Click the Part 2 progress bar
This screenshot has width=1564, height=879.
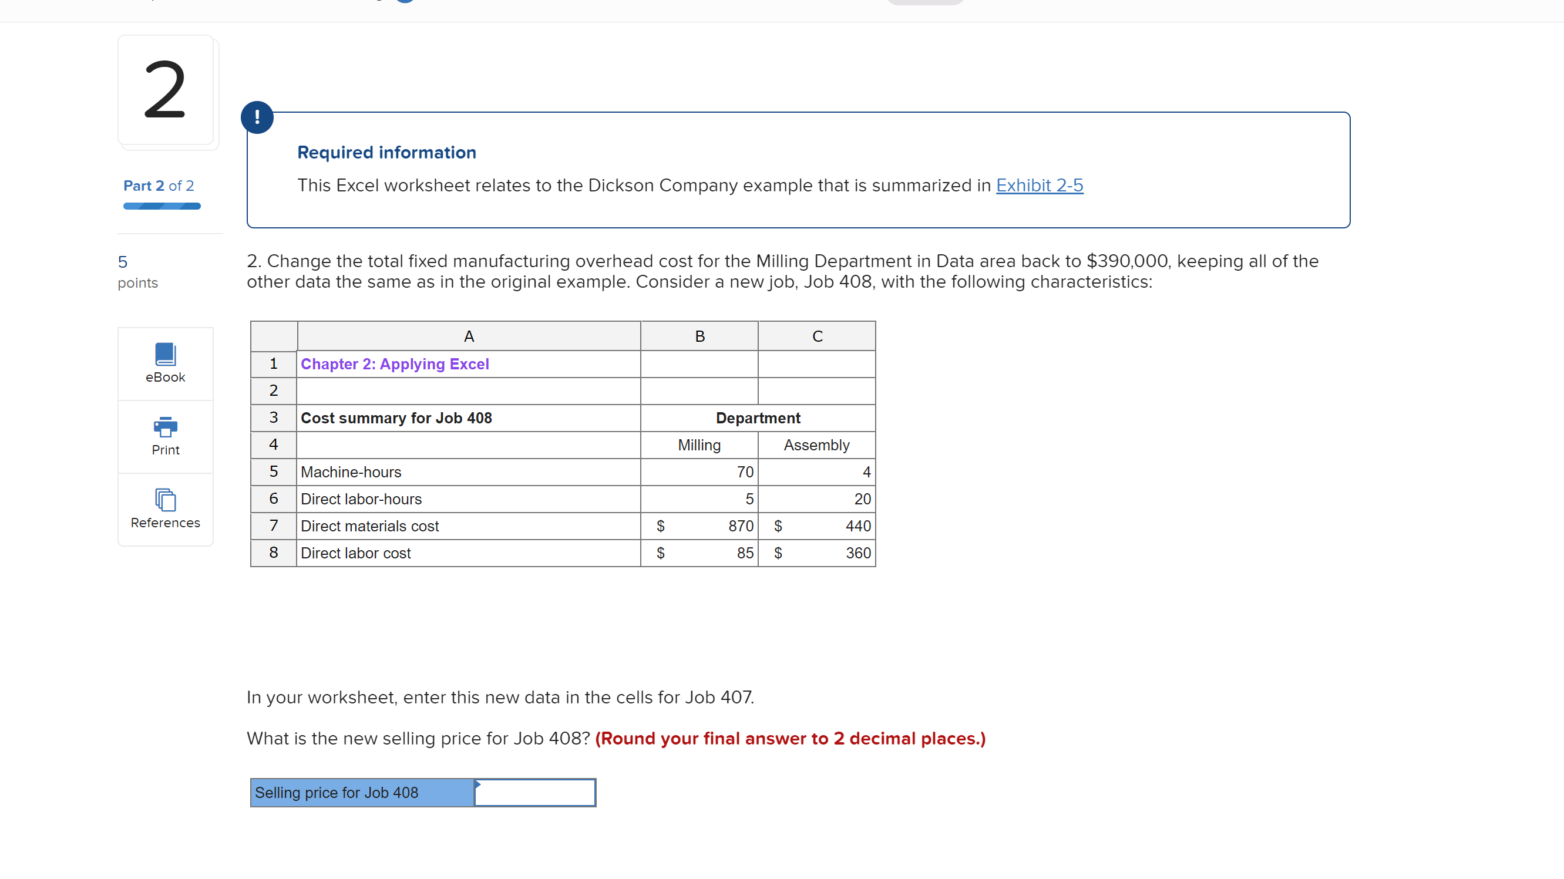pos(161,206)
